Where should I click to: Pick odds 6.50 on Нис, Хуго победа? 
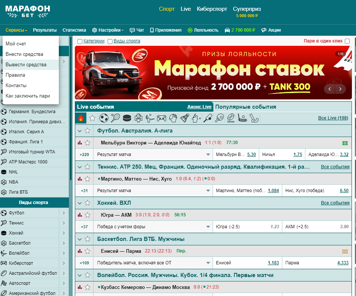point(344,191)
